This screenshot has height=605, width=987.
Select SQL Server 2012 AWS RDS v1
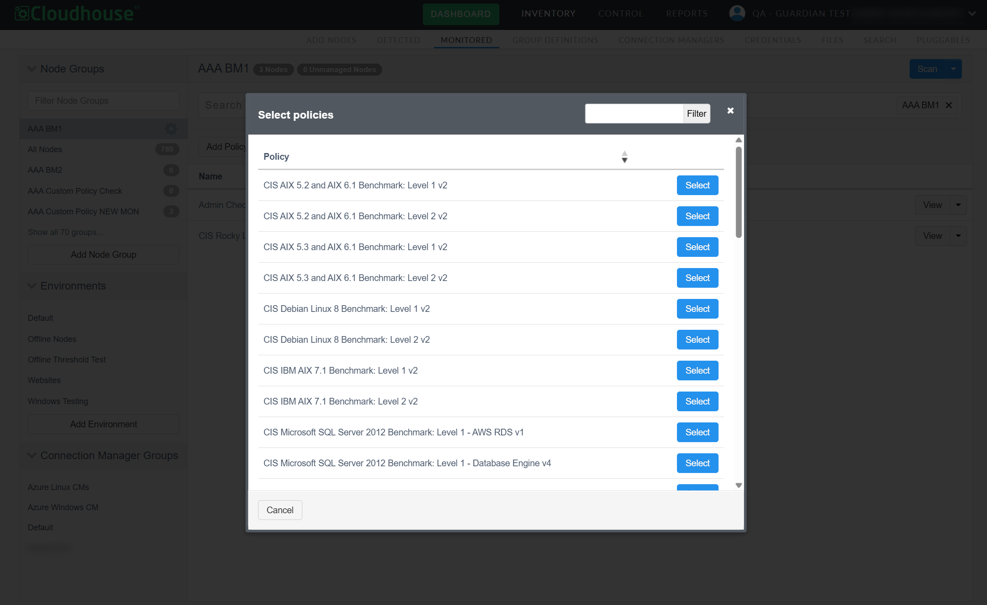click(x=698, y=432)
